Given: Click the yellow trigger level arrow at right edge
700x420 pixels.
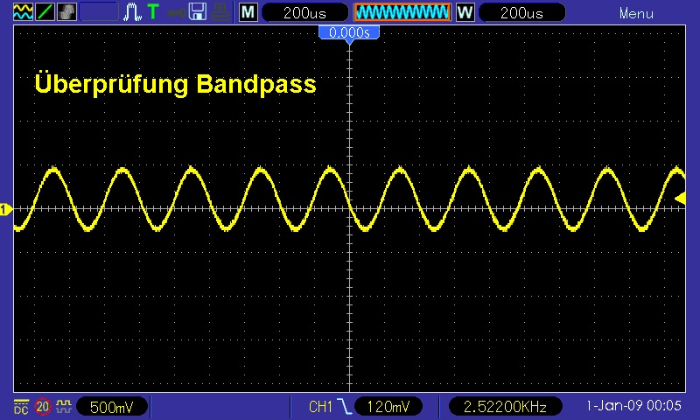Looking at the screenshot, I should click(x=680, y=198).
